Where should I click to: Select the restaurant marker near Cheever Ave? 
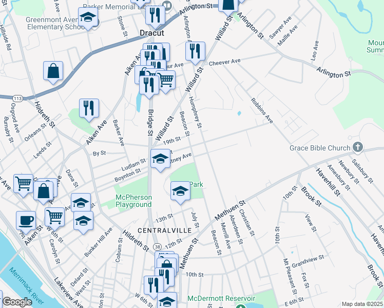[x=195, y=51]
